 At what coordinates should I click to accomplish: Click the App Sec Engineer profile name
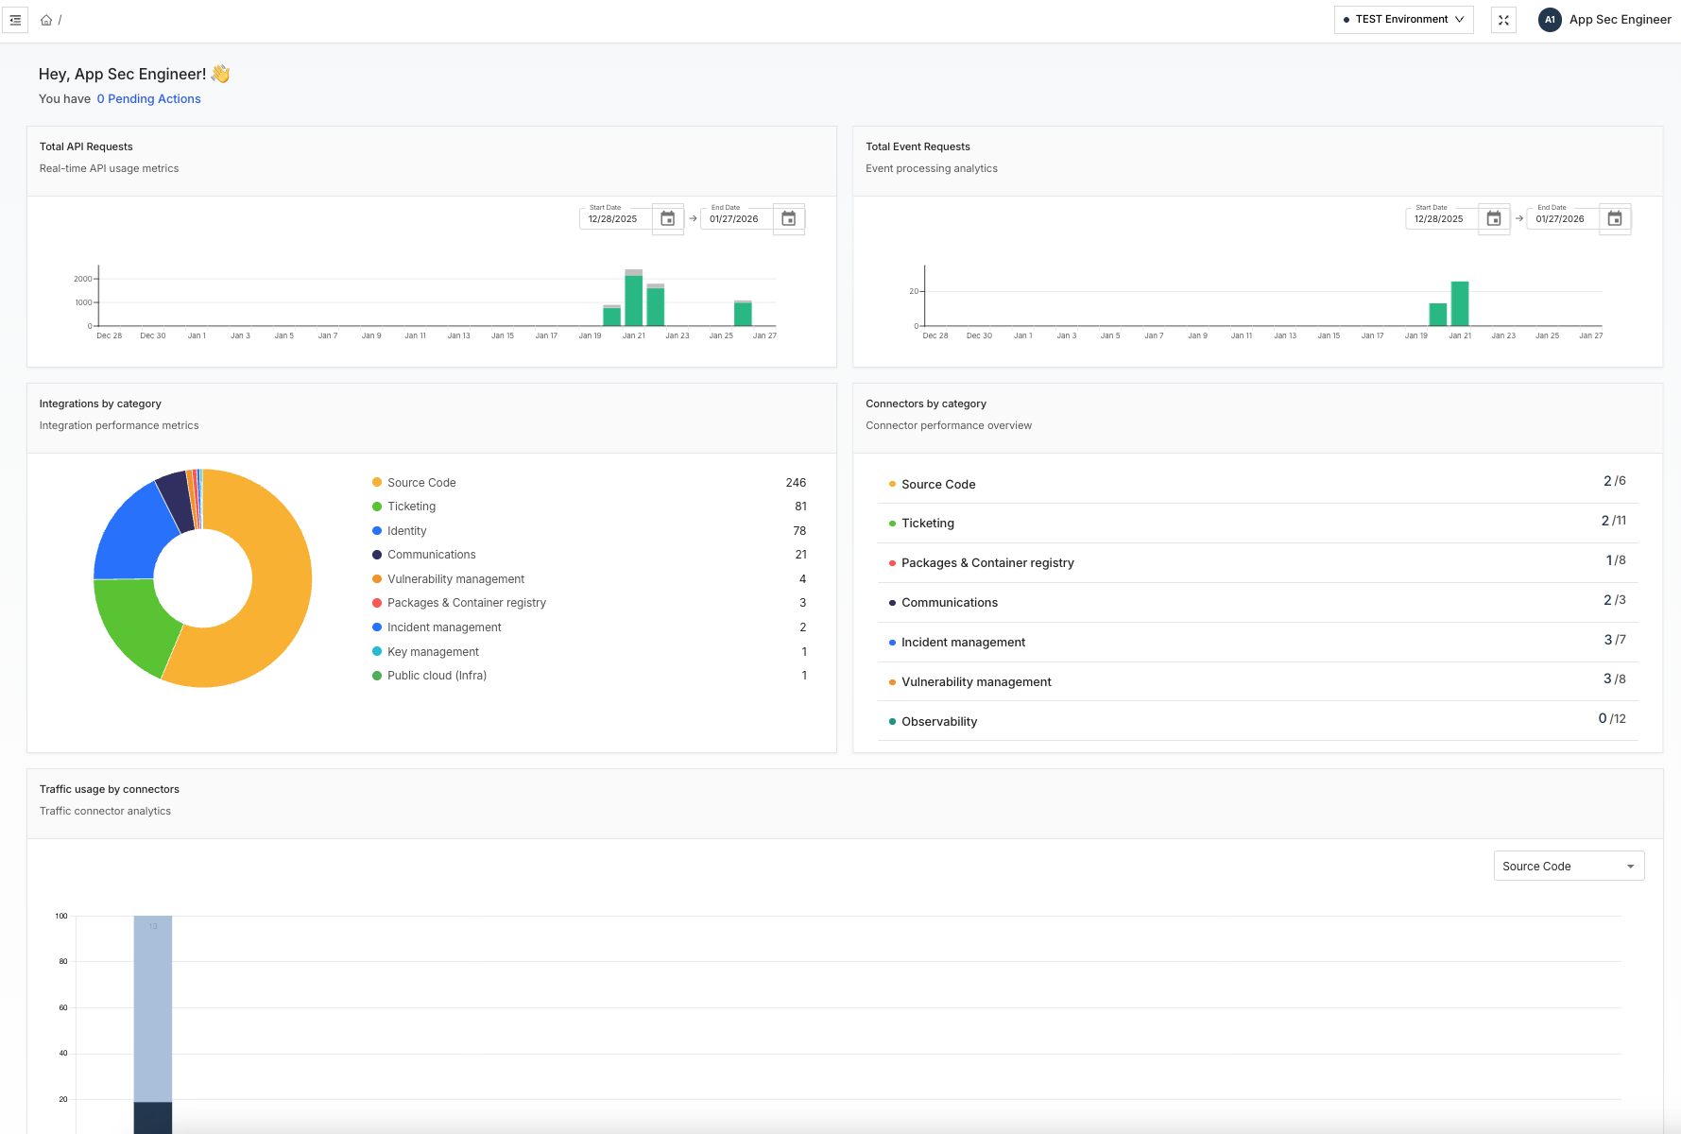pos(1620,20)
